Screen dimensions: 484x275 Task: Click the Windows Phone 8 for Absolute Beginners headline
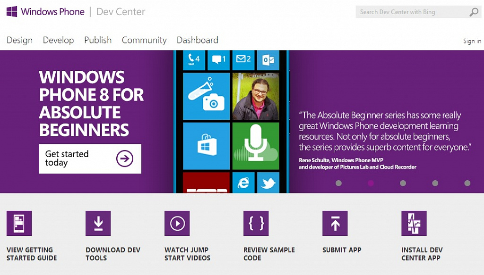pos(91,103)
